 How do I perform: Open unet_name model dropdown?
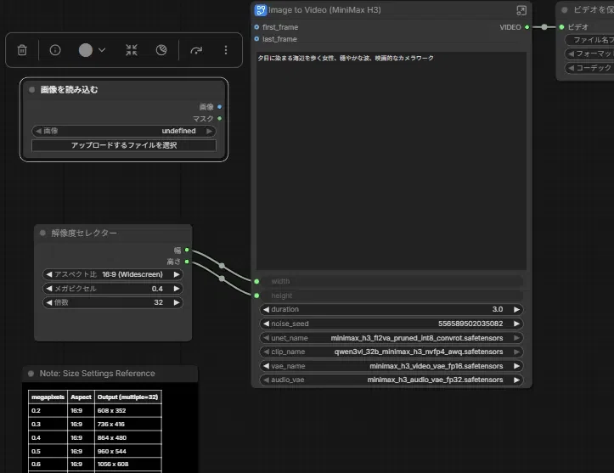coord(391,338)
